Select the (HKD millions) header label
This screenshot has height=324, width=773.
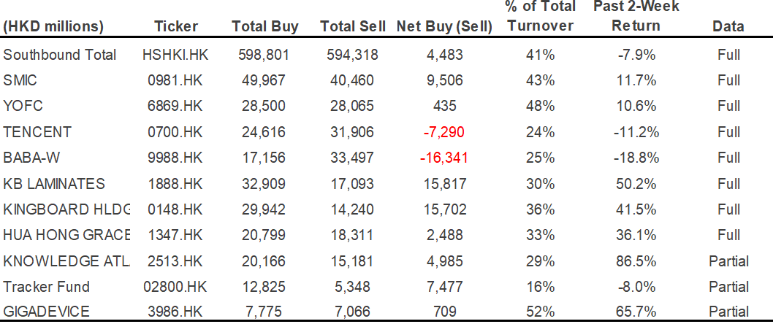(53, 27)
